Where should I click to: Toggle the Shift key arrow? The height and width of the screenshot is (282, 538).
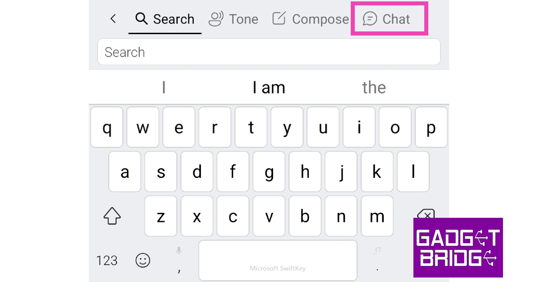click(112, 216)
